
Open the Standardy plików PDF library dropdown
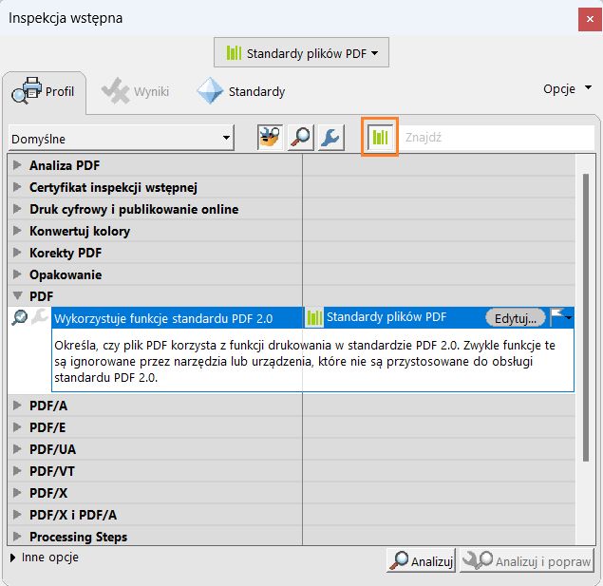pos(301,52)
